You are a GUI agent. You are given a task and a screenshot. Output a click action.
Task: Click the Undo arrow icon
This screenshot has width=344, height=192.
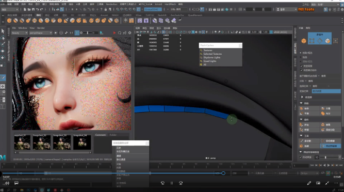click(x=37, y=9)
